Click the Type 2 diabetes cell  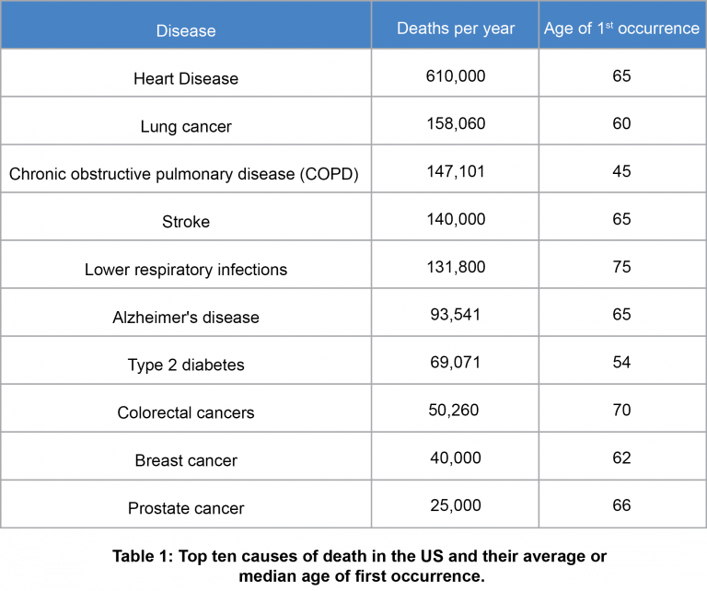pyautogui.click(x=186, y=365)
